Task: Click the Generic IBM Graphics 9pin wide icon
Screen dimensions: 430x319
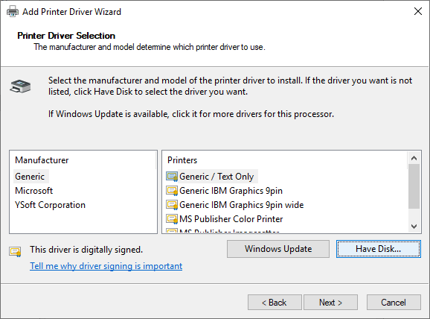Action: [x=172, y=205]
